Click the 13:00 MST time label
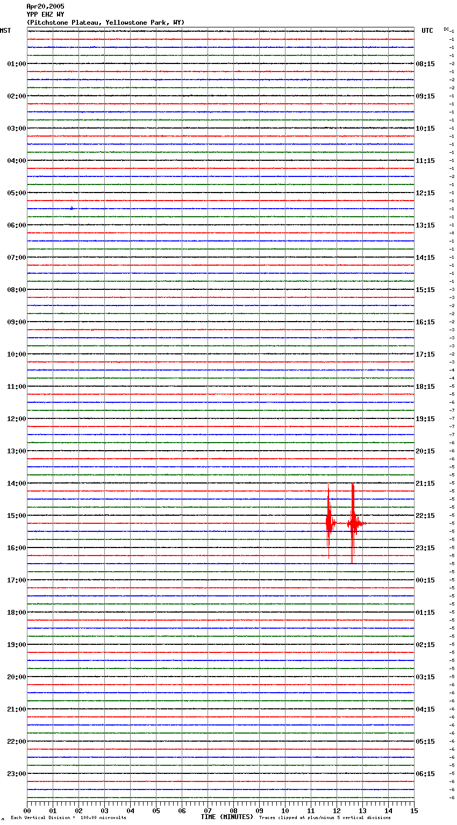The image size is (457, 825). click(x=16, y=451)
